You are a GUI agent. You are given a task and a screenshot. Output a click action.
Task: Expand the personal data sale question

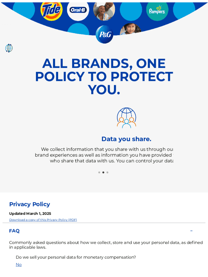76,257
